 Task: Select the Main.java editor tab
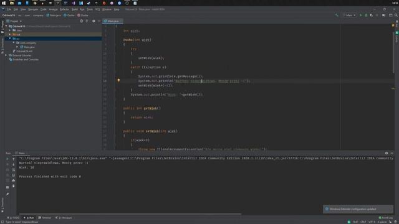tap(112, 21)
